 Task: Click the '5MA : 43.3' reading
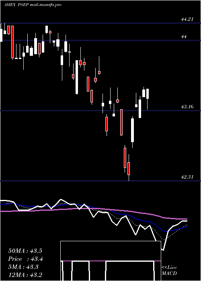(23, 267)
